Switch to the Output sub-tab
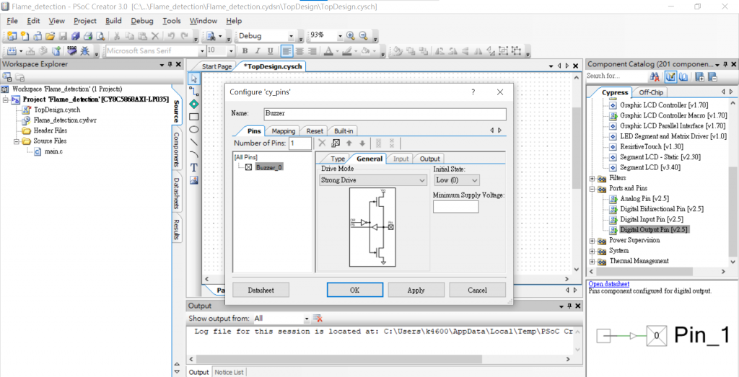739x377 pixels. pos(429,159)
